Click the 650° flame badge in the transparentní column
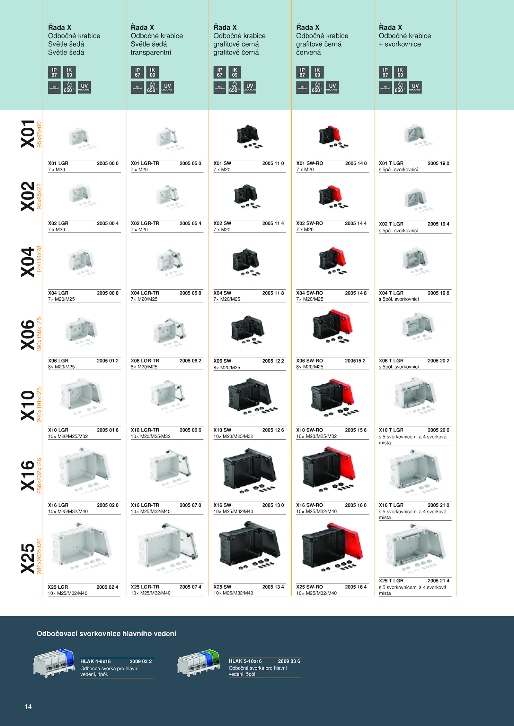The height and width of the screenshot is (726, 514). (152, 87)
